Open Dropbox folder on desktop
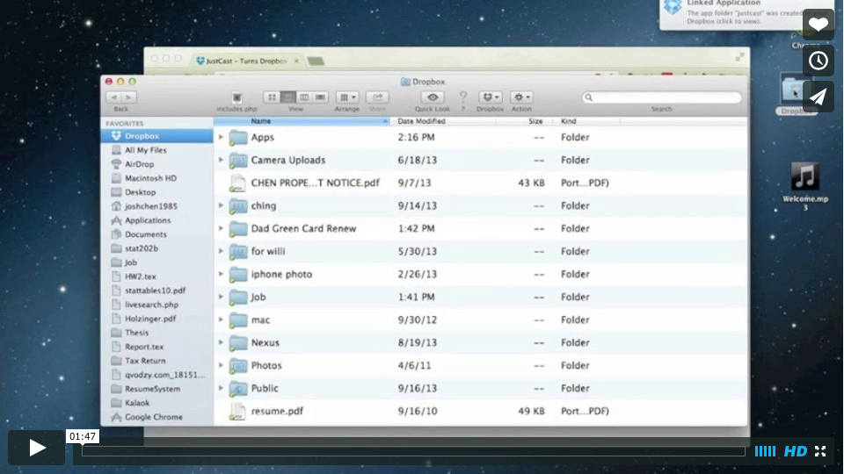Image resolution: width=844 pixels, height=474 pixels. coord(796,94)
